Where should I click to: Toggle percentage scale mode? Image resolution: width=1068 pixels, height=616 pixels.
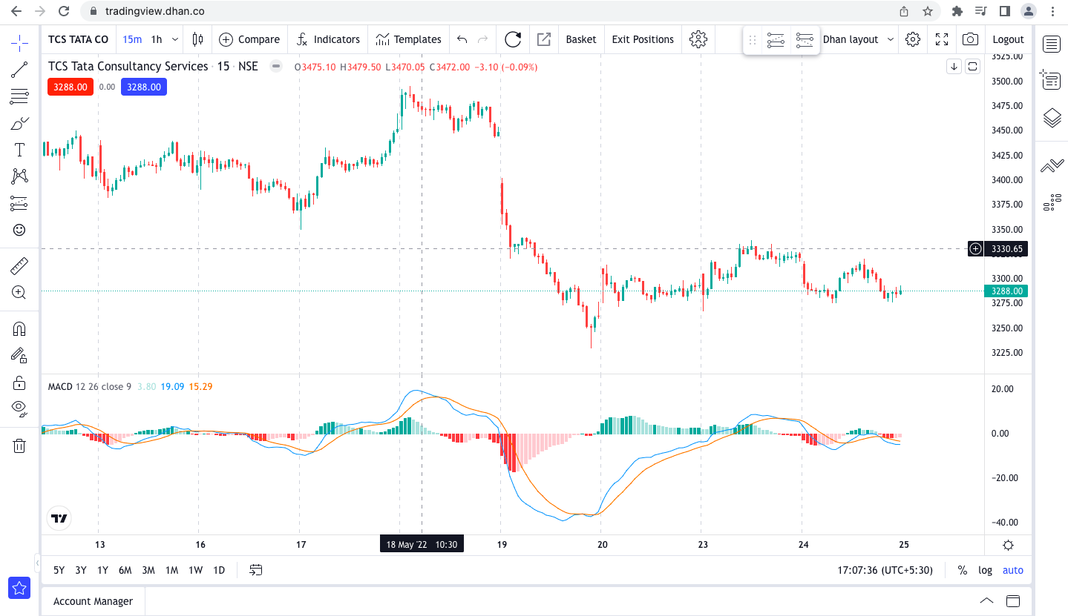point(963,570)
